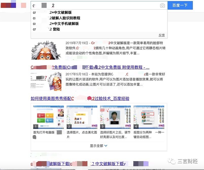This screenshot has height=170, width=204.
Task: Focus the Baidu search input field
Action: point(101,5)
